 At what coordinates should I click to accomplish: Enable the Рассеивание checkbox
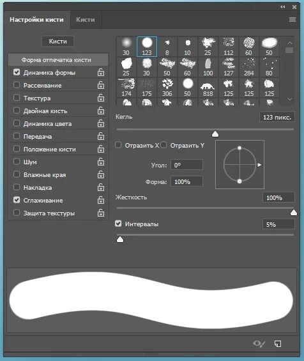(17, 85)
